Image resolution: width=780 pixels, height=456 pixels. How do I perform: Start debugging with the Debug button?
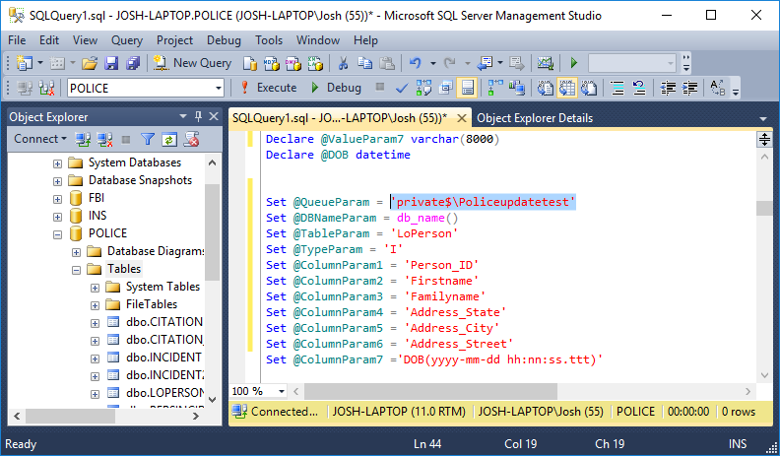tap(334, 88)
